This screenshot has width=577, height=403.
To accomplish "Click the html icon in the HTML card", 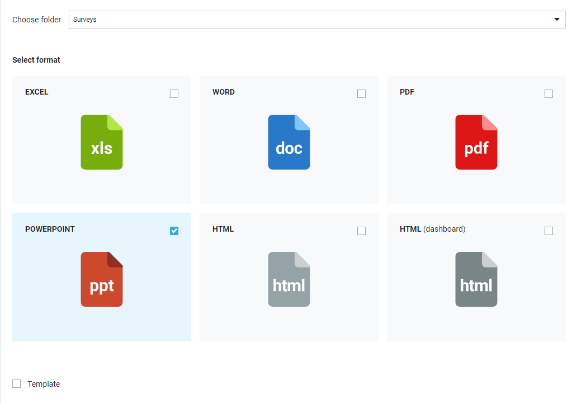I will point(289,279).
